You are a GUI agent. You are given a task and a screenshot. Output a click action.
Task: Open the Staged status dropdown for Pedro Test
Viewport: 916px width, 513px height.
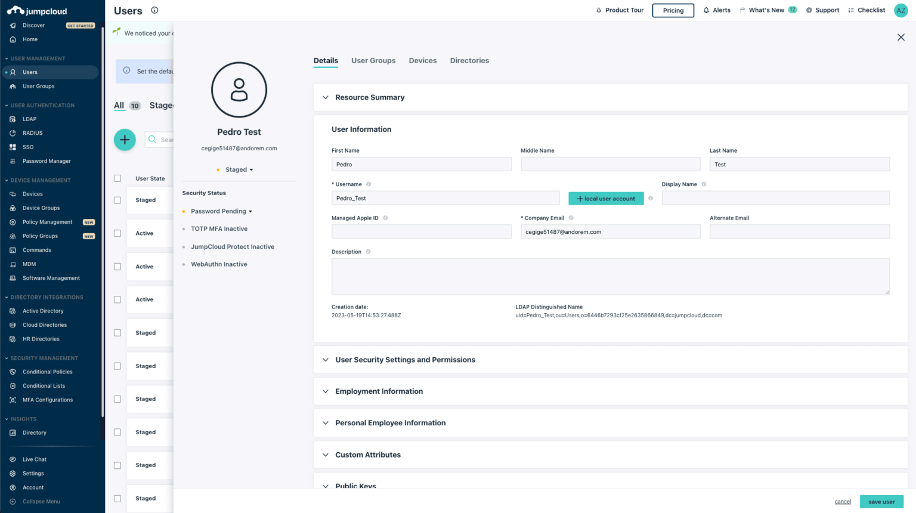[x=239, y=169]
